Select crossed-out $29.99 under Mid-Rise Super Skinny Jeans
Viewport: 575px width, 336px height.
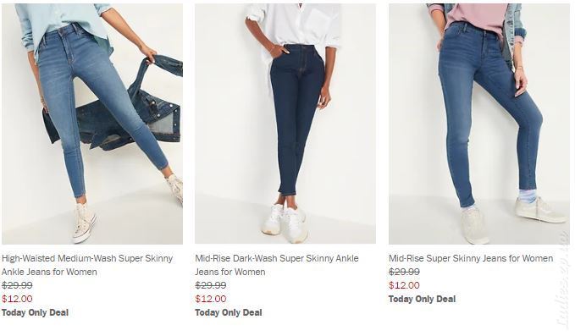tap(404, 272)
